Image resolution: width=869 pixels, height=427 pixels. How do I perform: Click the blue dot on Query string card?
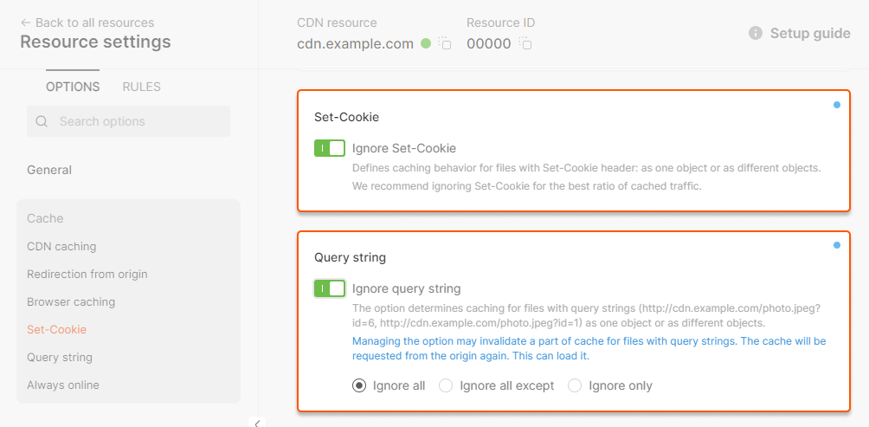click(x=836, y=245)
